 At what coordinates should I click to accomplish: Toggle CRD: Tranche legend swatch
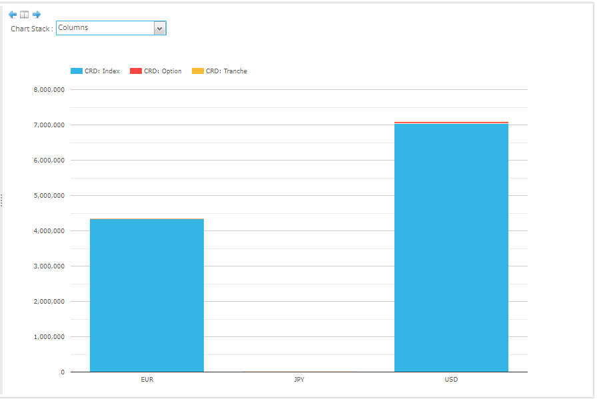pos(198,71)
